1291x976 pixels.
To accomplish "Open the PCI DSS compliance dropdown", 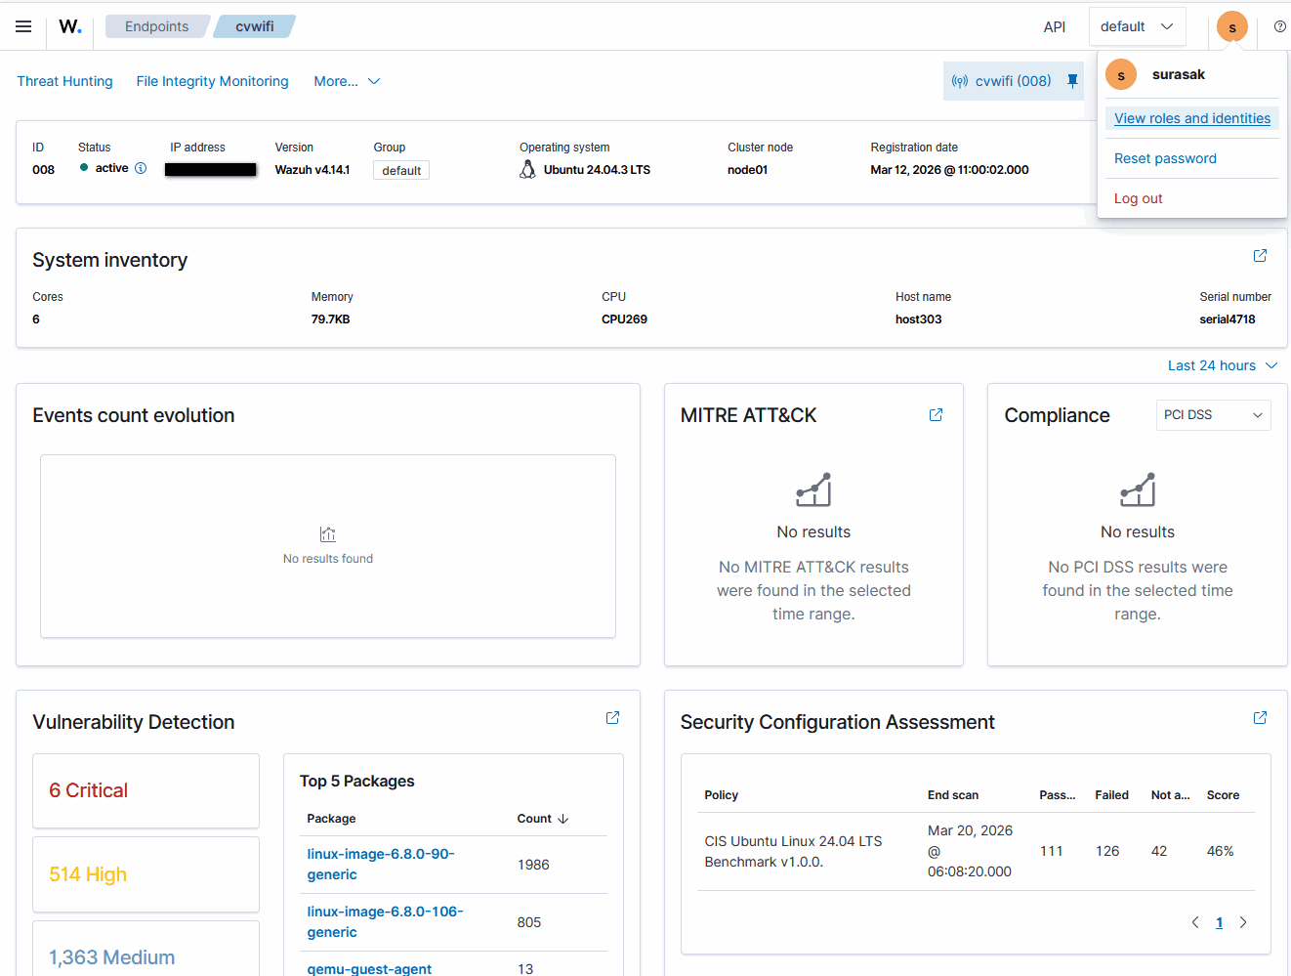I will [x=1213, y=415].
